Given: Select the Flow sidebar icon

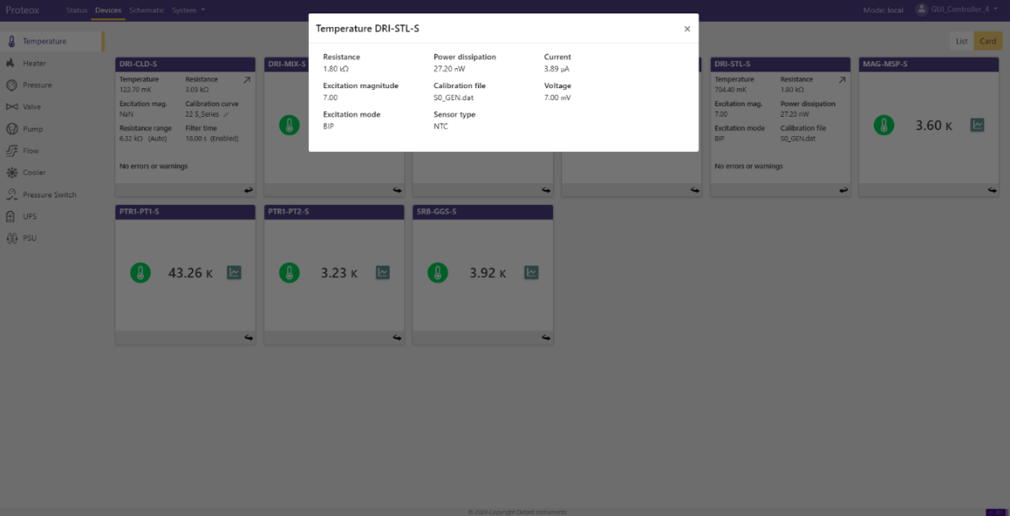Looking at the screenshot, I should click(x=30, y=150).
